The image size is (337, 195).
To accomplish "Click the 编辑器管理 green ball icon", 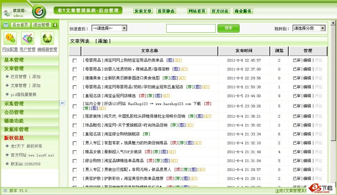I will 47,39.
